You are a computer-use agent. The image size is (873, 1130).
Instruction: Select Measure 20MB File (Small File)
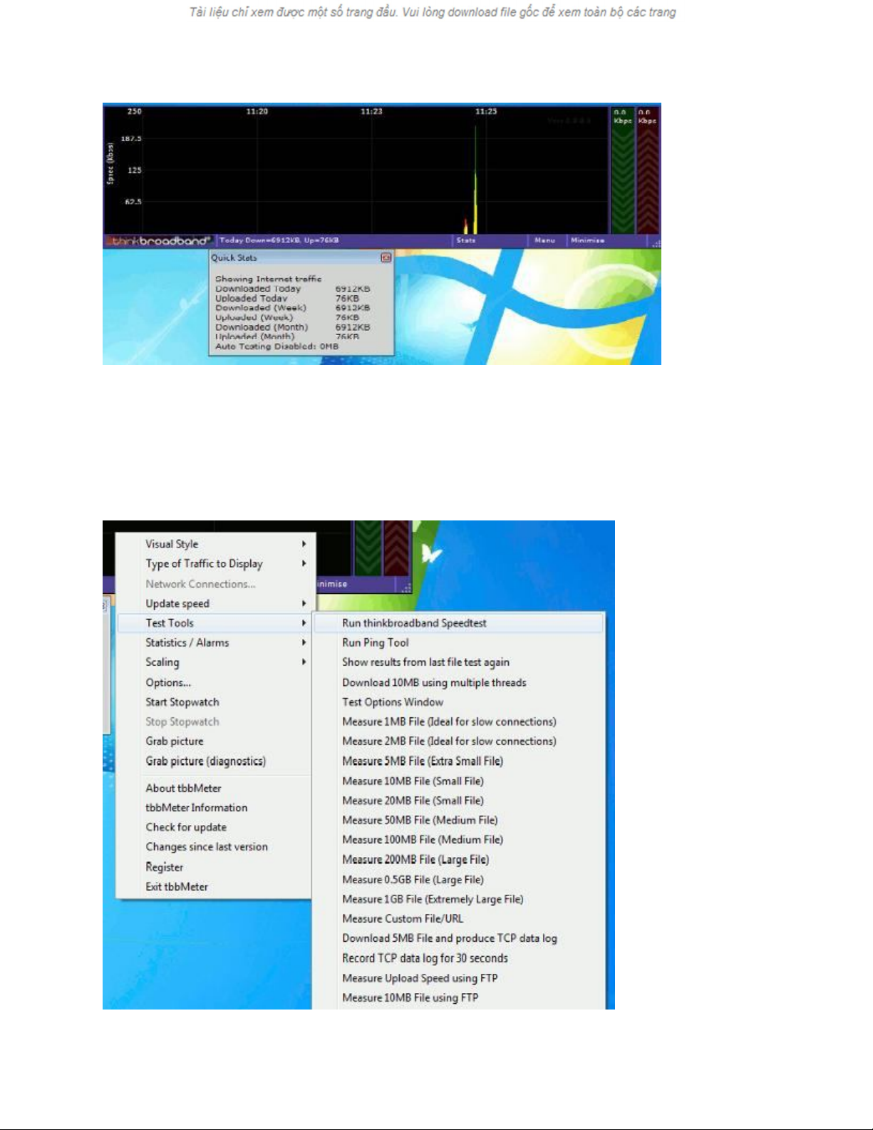(x=460, y=801)
